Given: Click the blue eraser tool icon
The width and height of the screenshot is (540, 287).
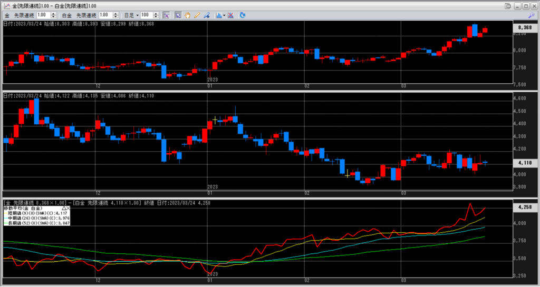Looking at the screenshot, I should point(206,15).
